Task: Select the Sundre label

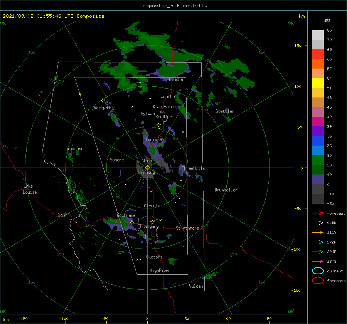Action: pos(117,159)
